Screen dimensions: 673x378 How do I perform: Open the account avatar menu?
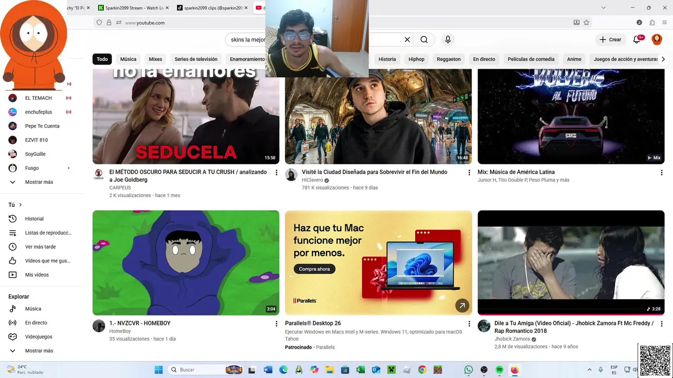click(657, 39)
